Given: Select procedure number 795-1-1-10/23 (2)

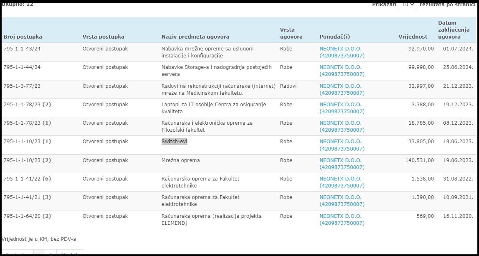Looking at the screenshot, I should (x=27, y=160).
